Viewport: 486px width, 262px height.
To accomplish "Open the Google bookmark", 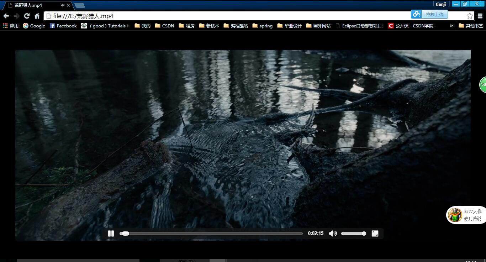I will (x=34, y=26).
